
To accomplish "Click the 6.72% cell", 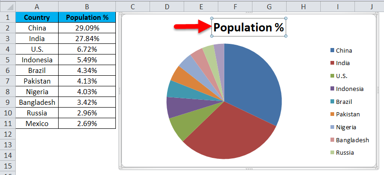I will point(87,49).
